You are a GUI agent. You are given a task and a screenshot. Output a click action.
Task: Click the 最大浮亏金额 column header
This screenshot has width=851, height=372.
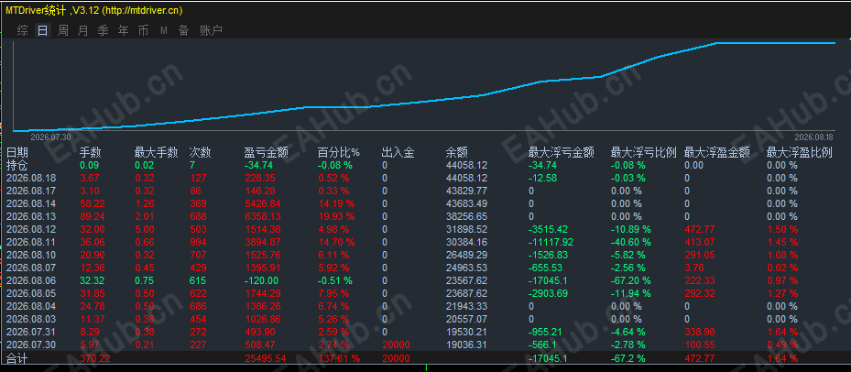click(x=562, y=153)
